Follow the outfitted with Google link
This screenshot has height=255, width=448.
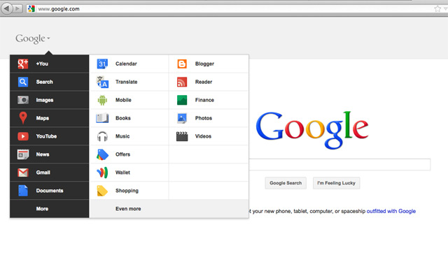391,212
